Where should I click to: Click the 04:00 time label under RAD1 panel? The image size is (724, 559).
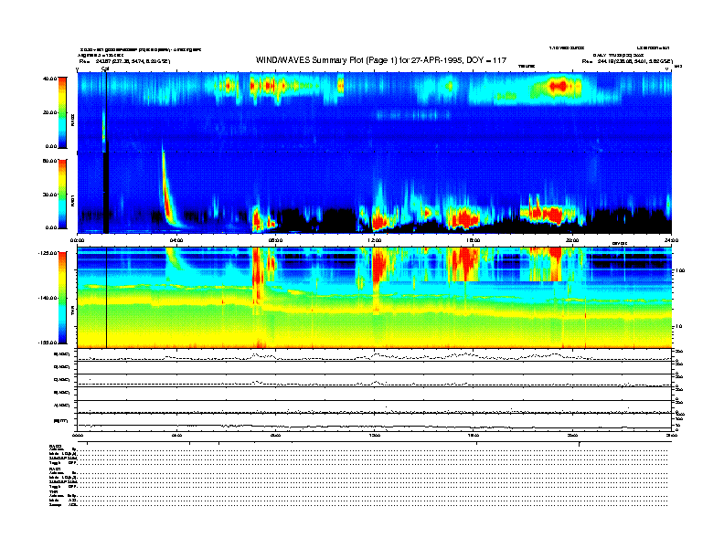pos(176,240)
